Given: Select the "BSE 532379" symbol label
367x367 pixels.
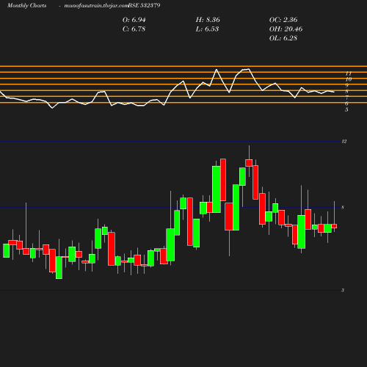Looking at the screenshot, I should point(144,6).
